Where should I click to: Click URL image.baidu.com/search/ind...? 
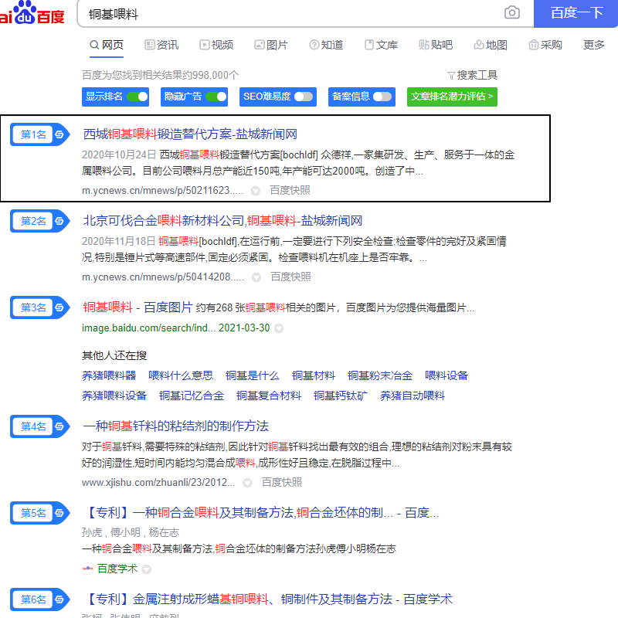[x=148, y=328]
